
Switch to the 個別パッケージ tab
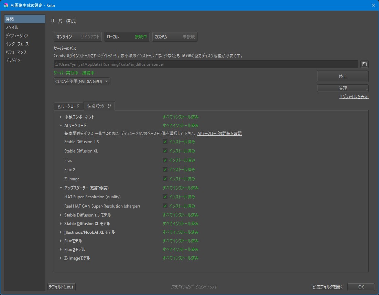pyautogui.click(x=99, y=106)
